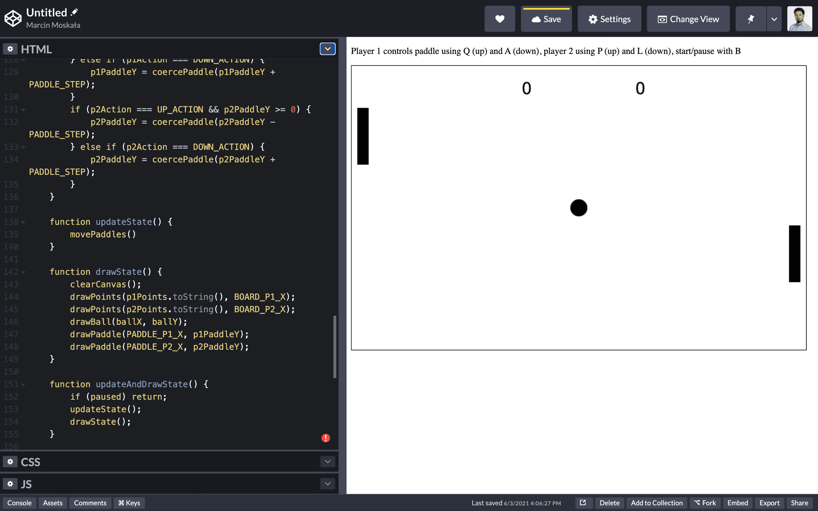The image size is (818, 511).
Task: Rename the pen using the pencil icon
Action: tap(74, 11)
